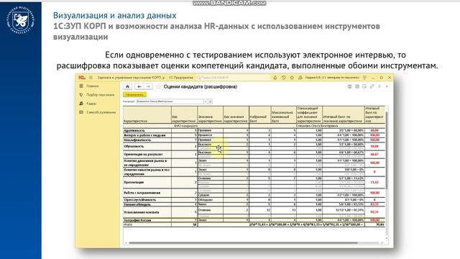This screenshot has height=259, width=460.
Task: Select the Ориентация на результат cell
Action: tap(147, 155)
